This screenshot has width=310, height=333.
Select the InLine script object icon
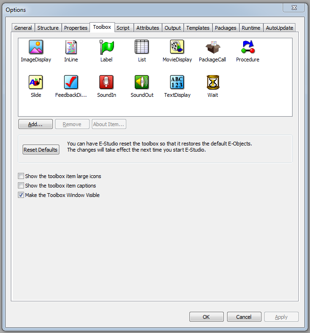[x=71, y=47]
